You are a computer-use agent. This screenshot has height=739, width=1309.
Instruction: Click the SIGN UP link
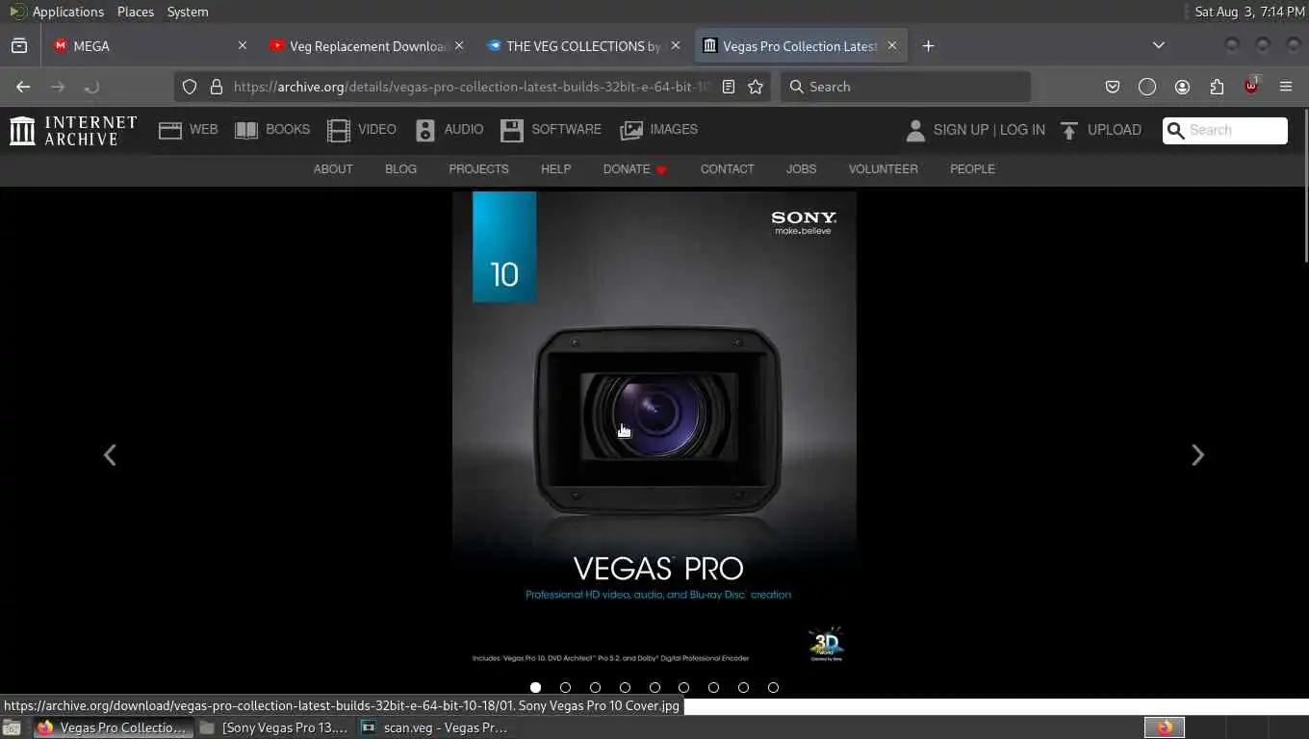pyautogui.click(x=961, y=130)
